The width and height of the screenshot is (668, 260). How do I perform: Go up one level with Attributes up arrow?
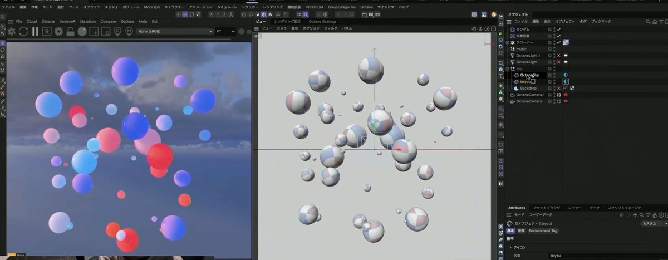(635, 215)
